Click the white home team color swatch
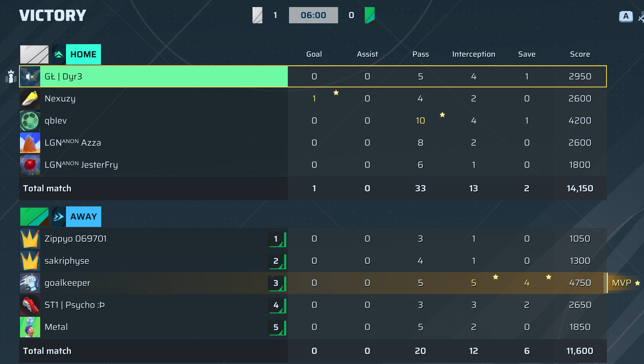 point(34,54)
